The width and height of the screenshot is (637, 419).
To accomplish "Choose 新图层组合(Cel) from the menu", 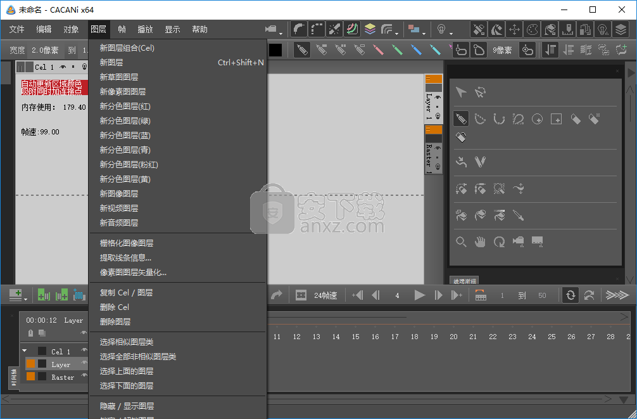I will (x=177, y=48).
